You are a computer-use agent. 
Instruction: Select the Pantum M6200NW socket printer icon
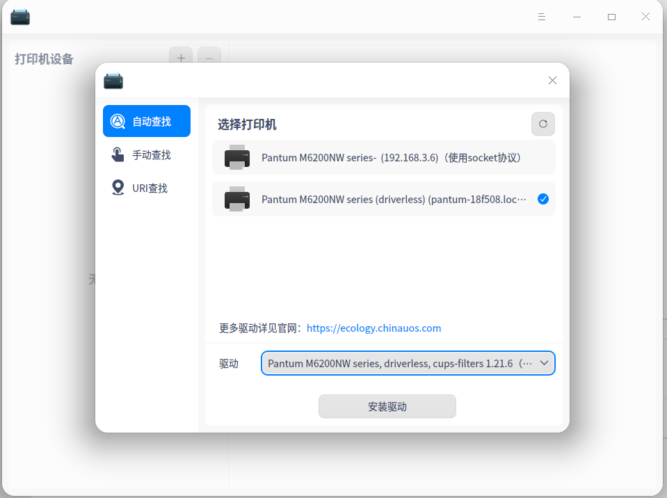[237, 157]
